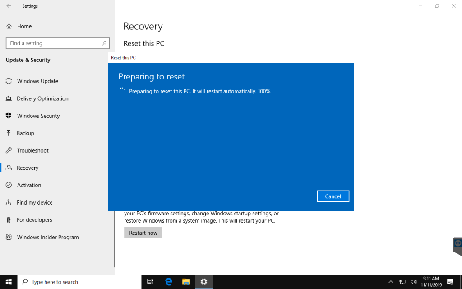Open Windows Security settings
This screenshot has width=462, height=289.
(x=38, y=116)
